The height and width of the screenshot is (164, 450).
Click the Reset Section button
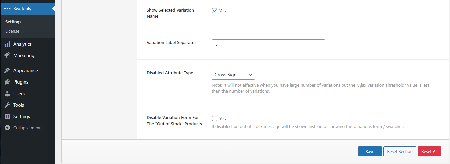(x=400, y=151)
